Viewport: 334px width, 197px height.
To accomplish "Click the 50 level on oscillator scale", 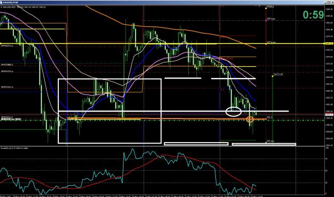I will tap(327, 171).
